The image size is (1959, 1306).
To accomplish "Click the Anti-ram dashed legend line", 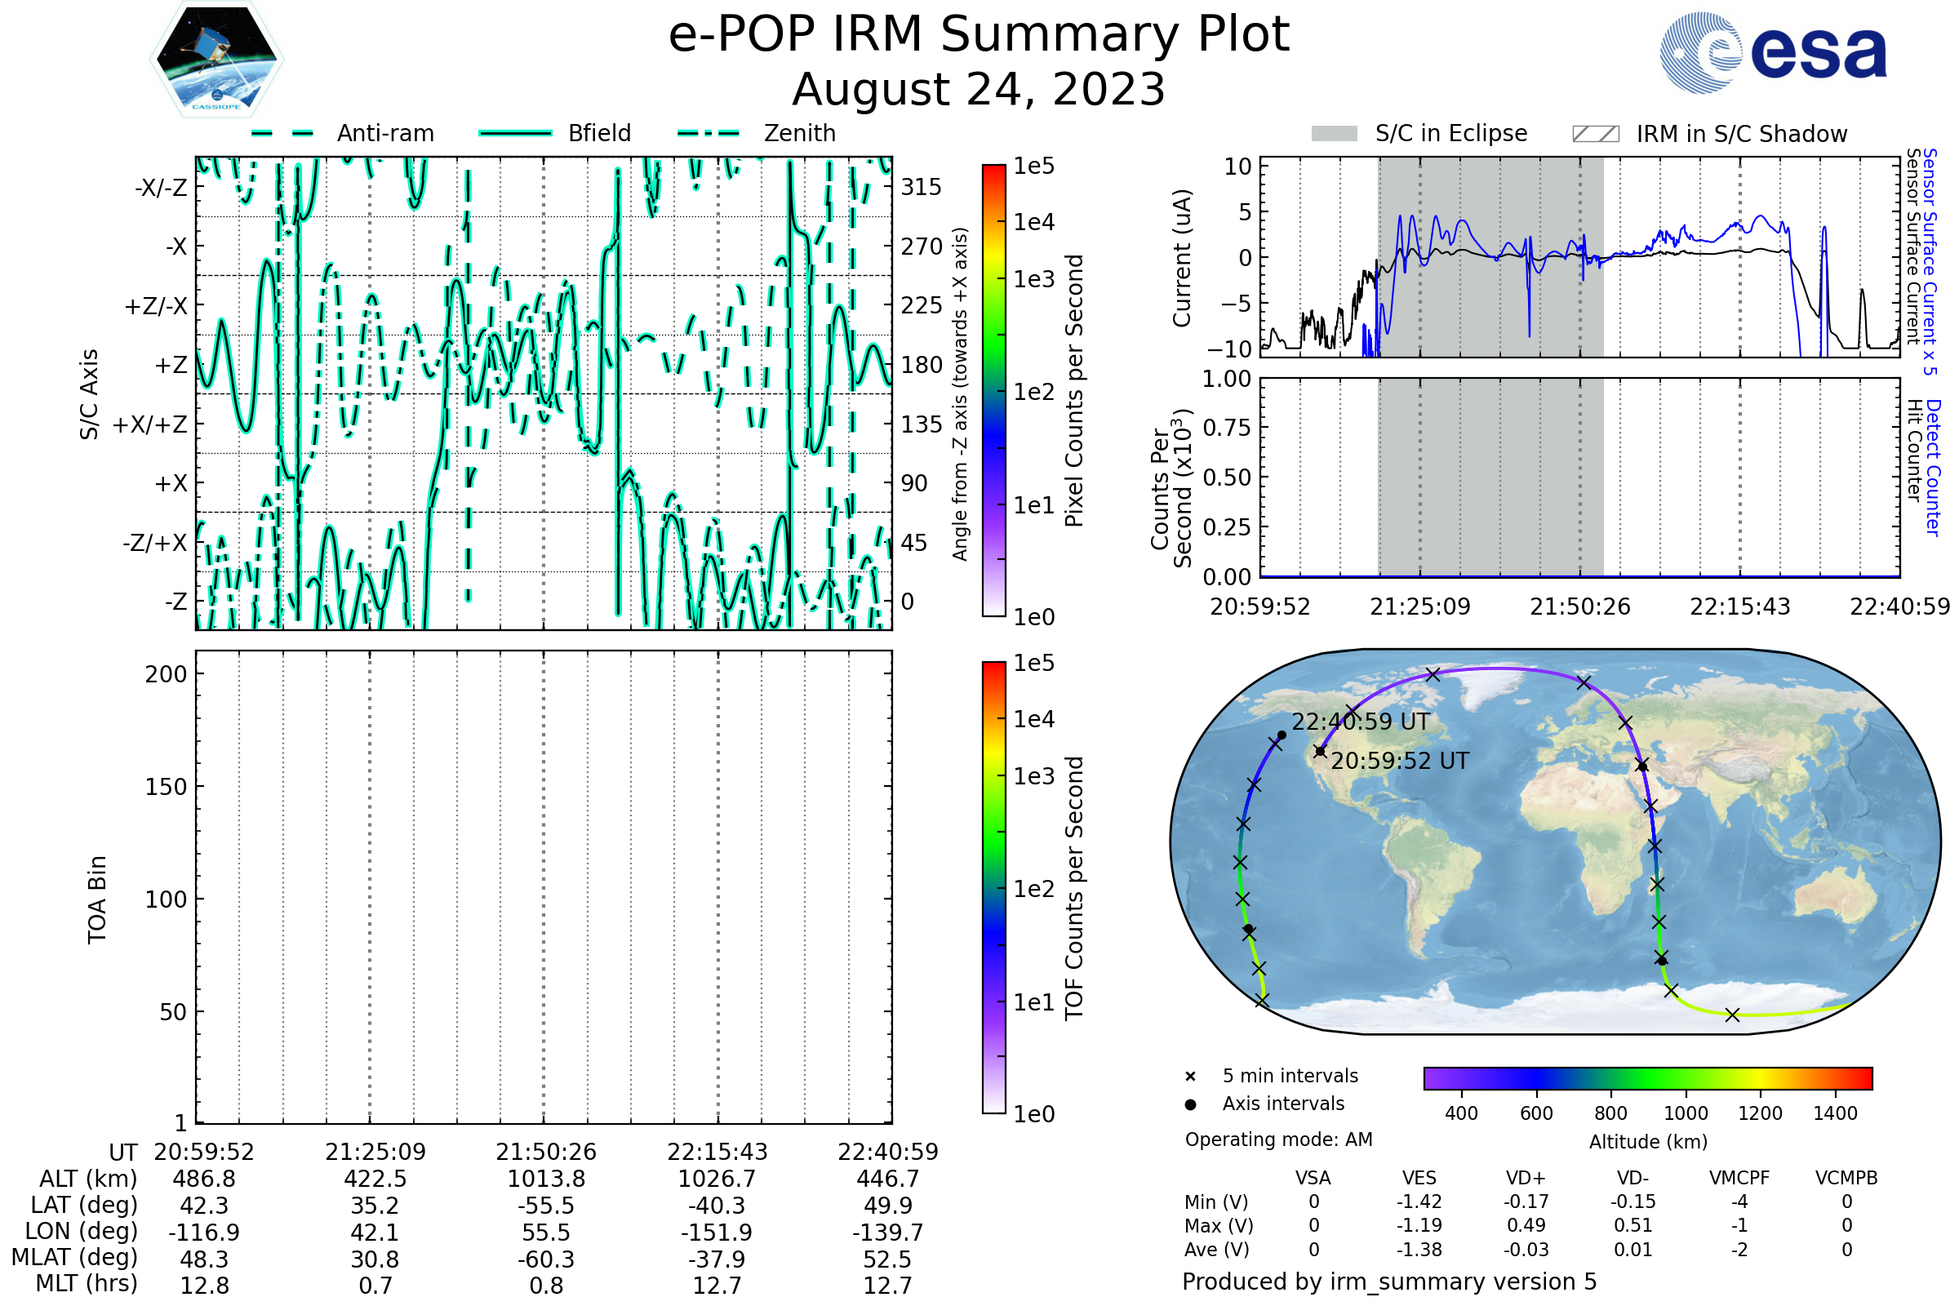I will click(x=282, y=133).
